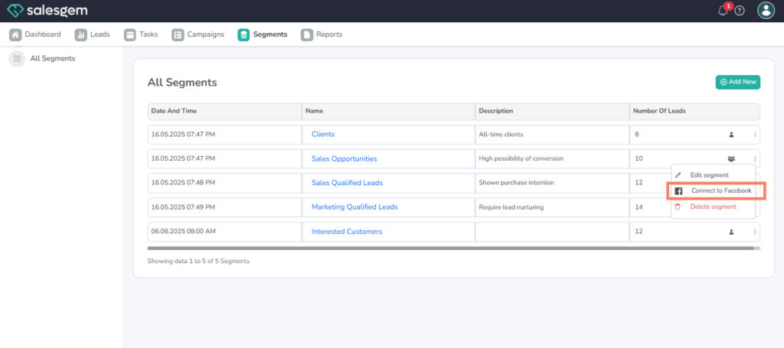Open three-dot menu for Clients row
Screen dimensions: 784x348
(x=755, y=135)
